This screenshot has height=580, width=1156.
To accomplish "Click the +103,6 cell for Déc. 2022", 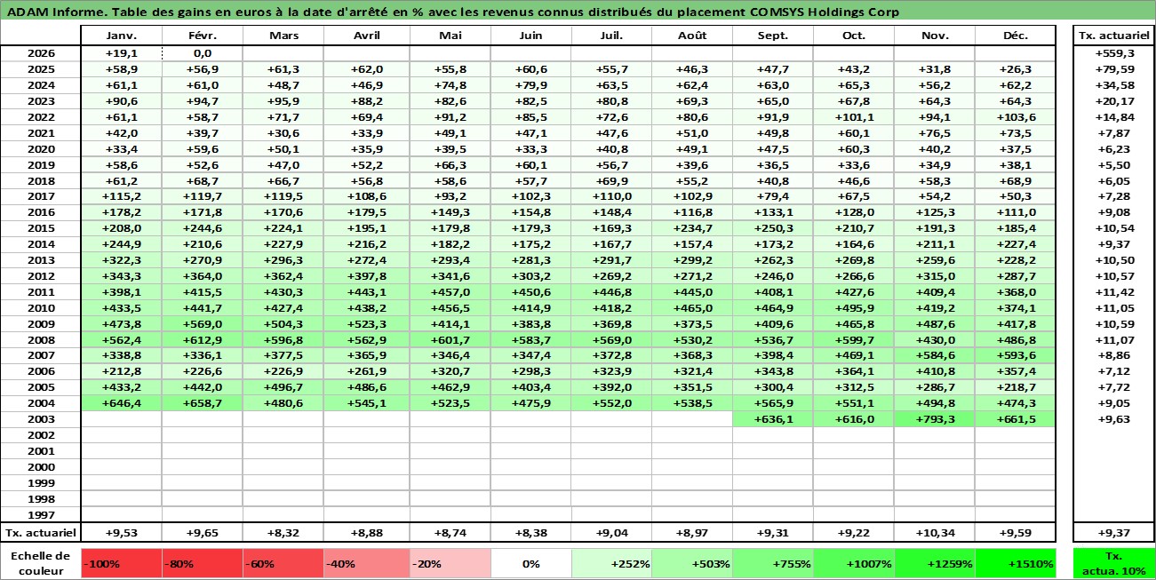I will (x=1015, y=117).
